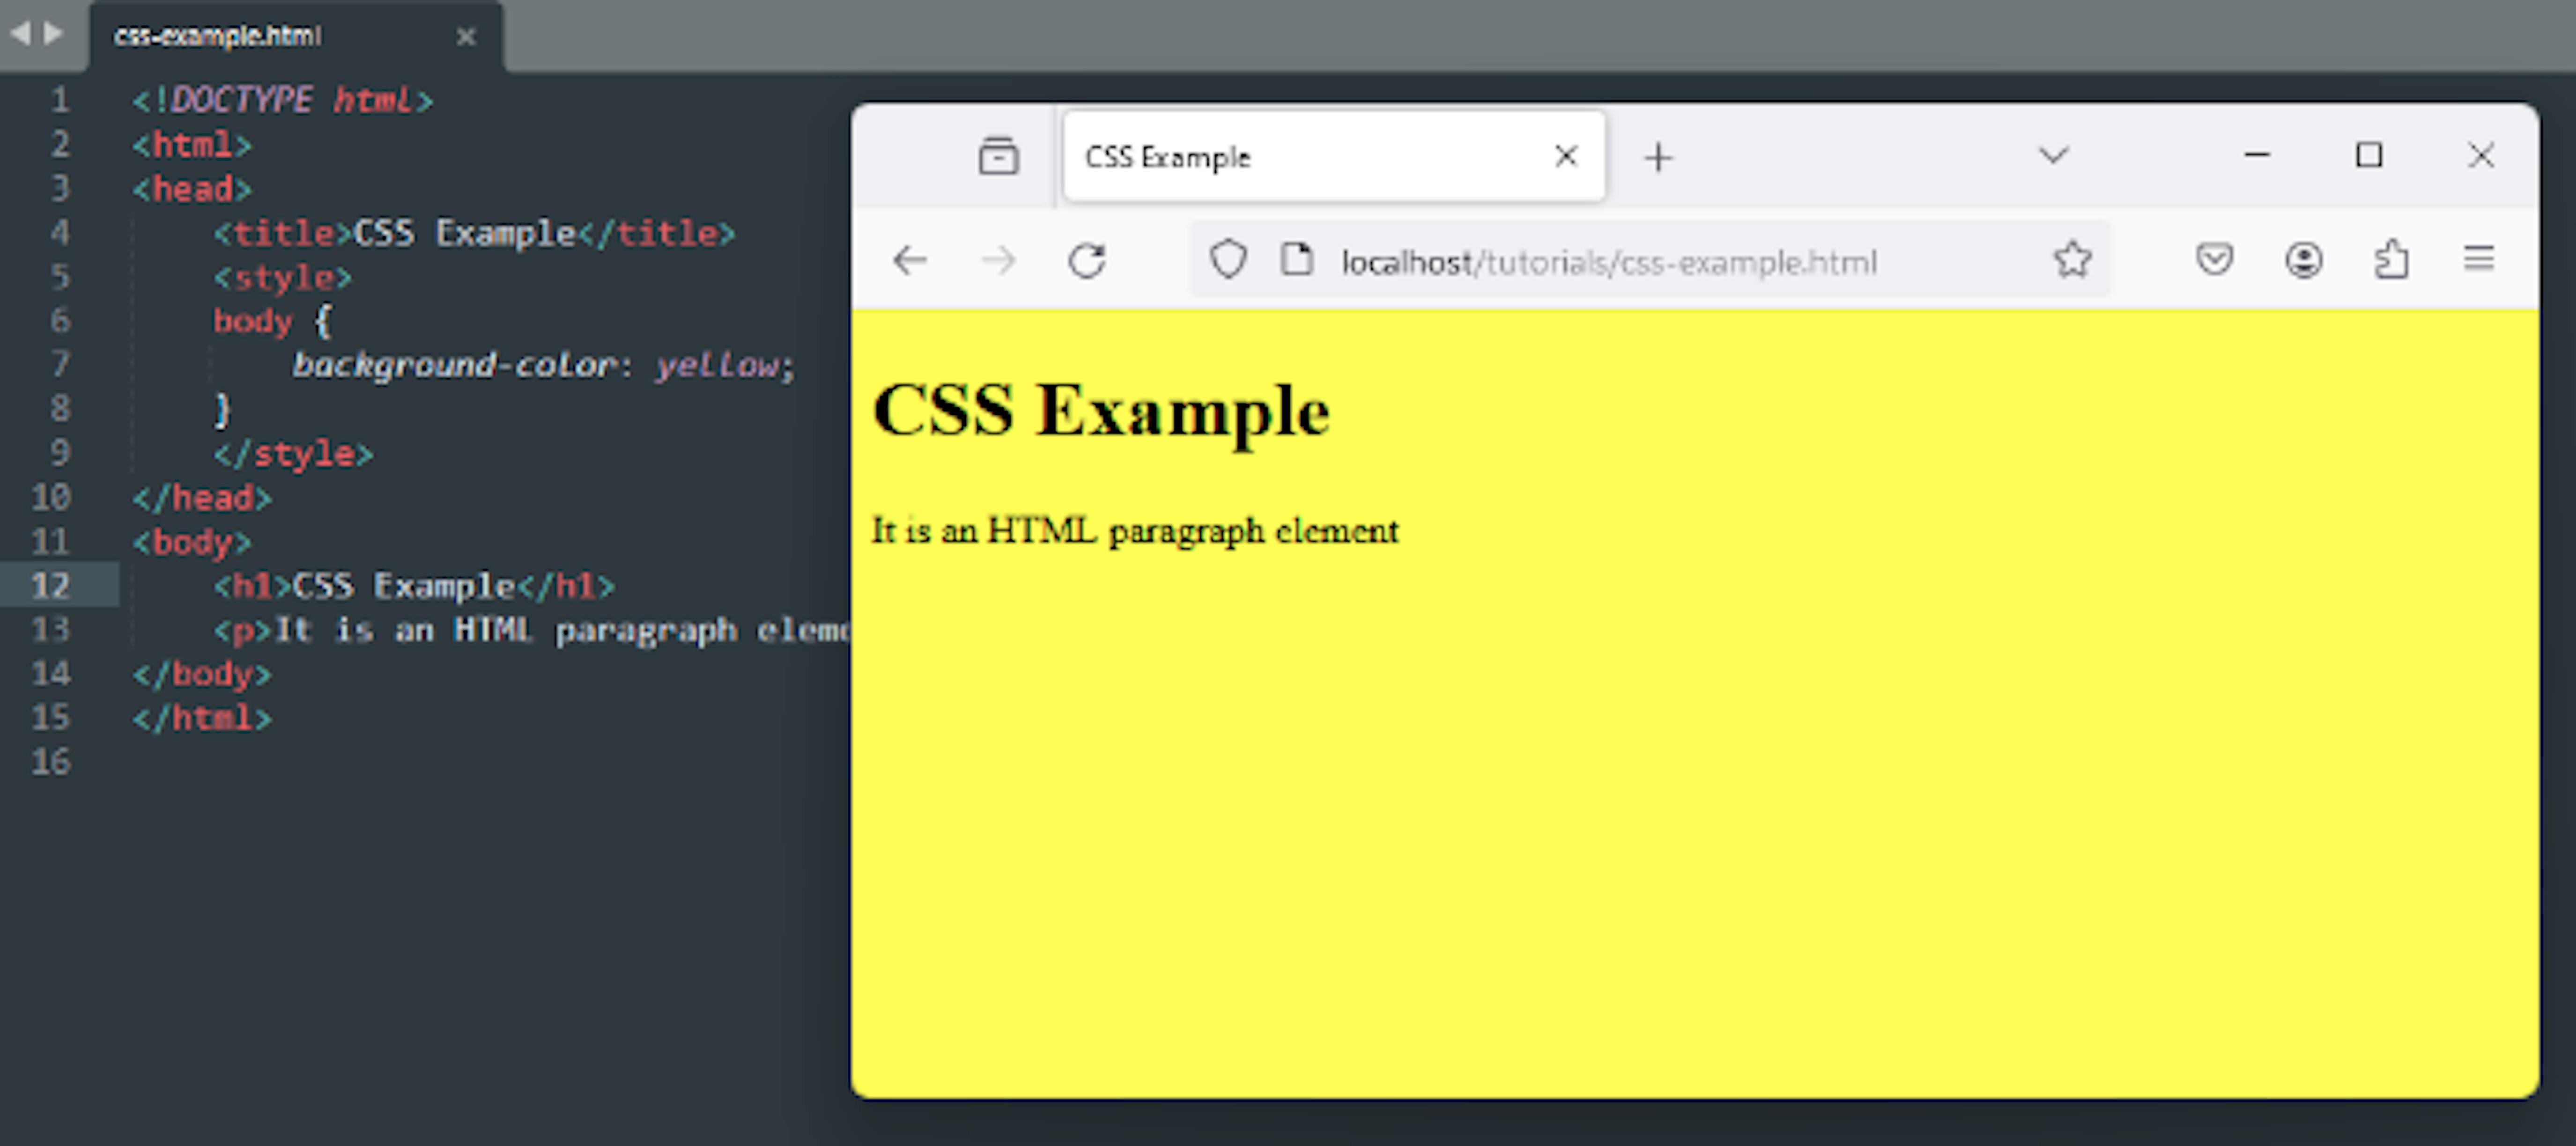Bookmark the current page with the star
The height and width of the screenshot is (1146, 2576).
[2073, 259]
